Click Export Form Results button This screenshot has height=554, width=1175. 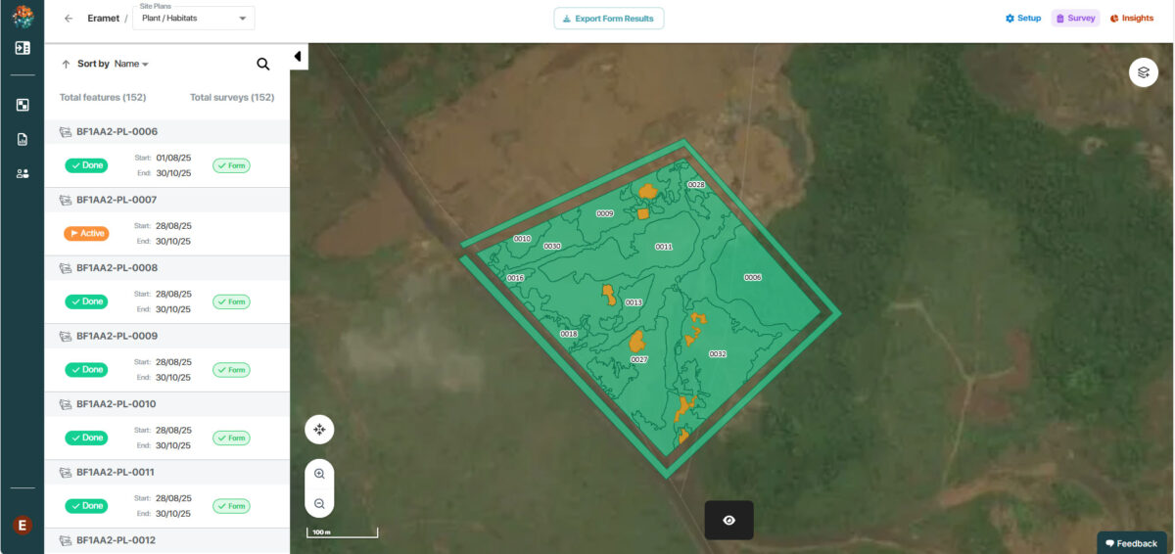coord(608,19)
